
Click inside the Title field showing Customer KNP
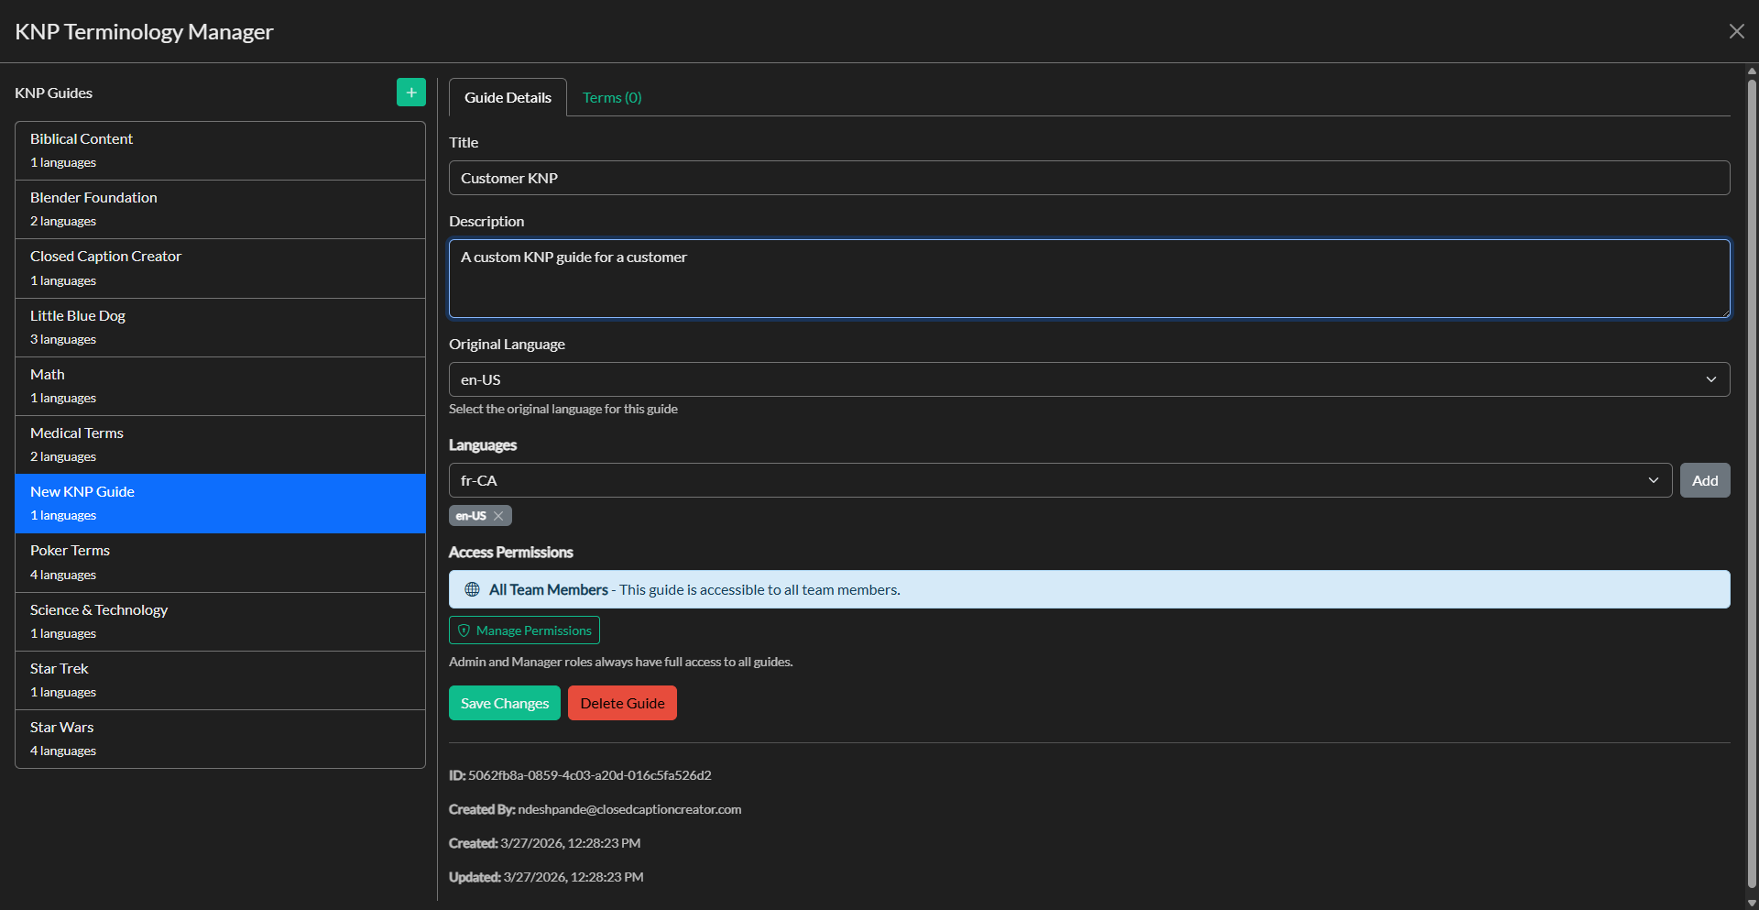(x=1008, y=177)
